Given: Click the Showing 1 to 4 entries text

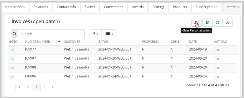Looking at the screenshot, I should point(208,85).
